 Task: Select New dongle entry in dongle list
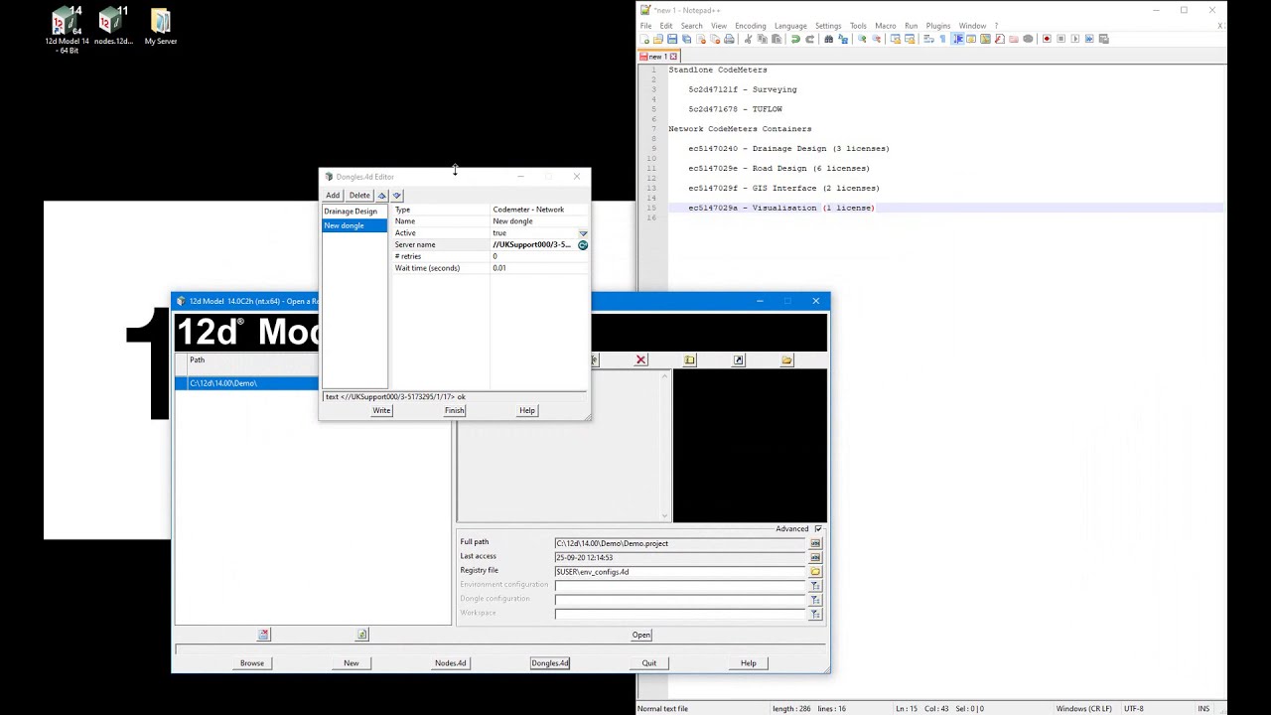(x=354, y=225)
